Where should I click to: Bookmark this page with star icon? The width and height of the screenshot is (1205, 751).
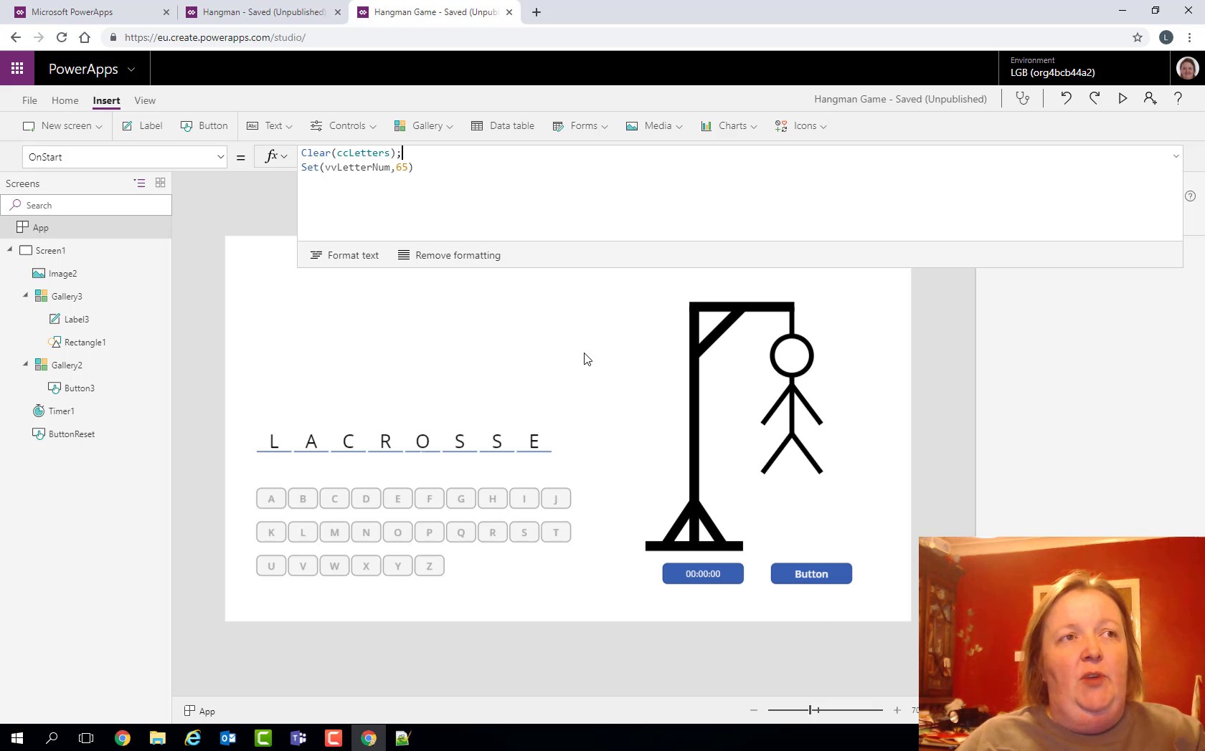[1138, 37]
